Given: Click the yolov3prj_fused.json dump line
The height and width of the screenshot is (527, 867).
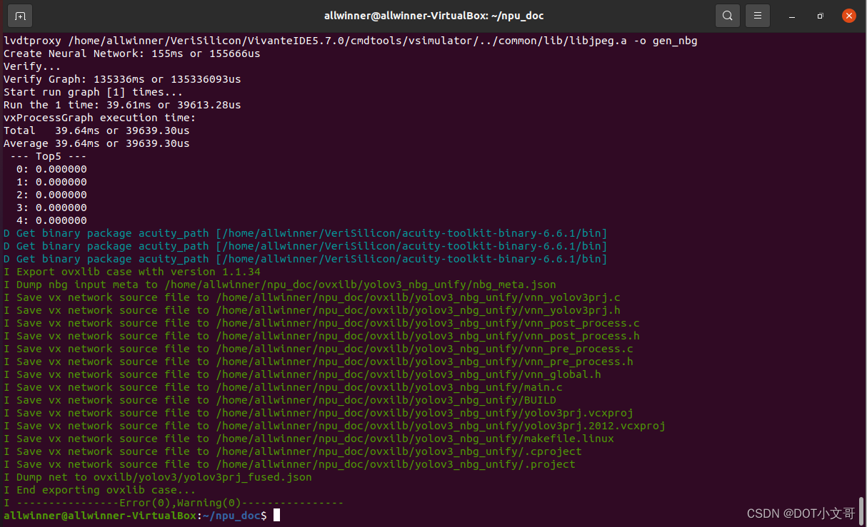Looking at the screenshot, I should 158,477.
